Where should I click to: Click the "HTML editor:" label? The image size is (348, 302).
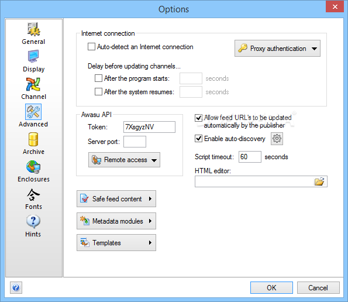(213, 171)
